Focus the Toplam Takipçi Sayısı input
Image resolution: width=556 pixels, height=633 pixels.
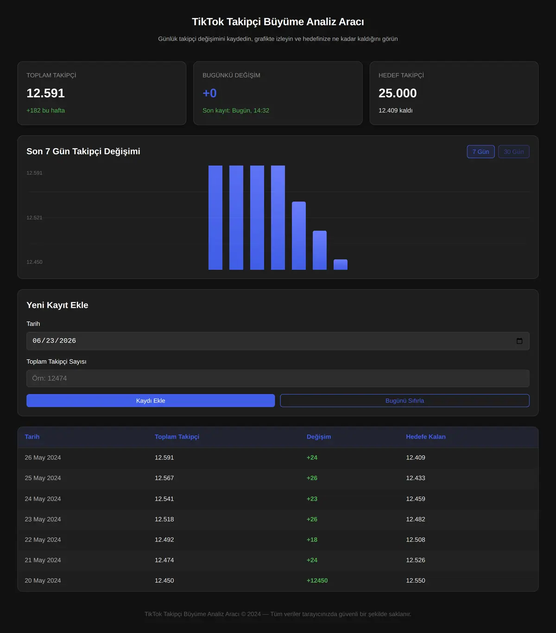pyautogui.click(x=278, y=379)
